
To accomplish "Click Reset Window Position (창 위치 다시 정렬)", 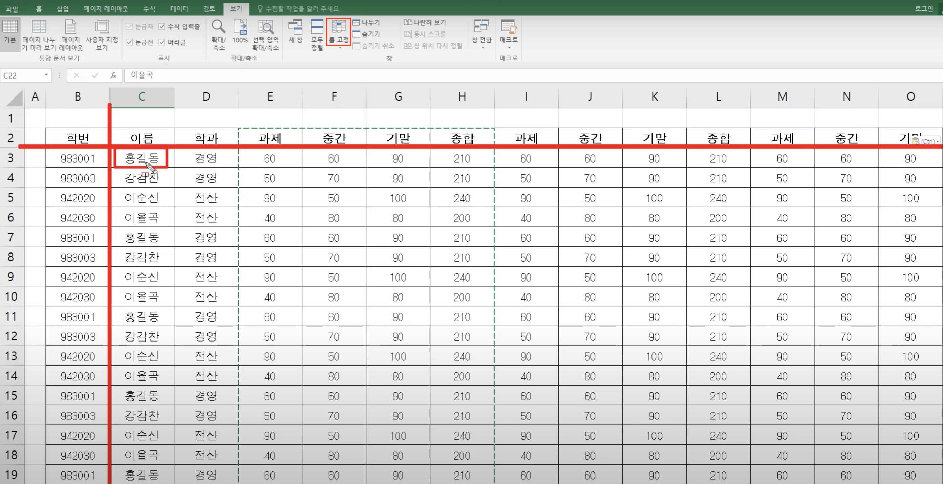I will click(x=433, y=46).
